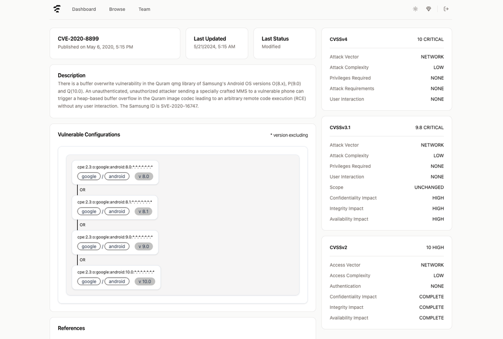The height and width of the screenshot is (339, 503).
Task: Navigate to the Dashboard page
Action: (x=84, y=9)
